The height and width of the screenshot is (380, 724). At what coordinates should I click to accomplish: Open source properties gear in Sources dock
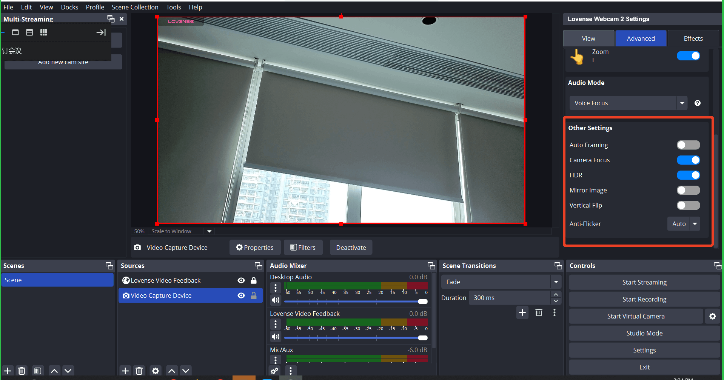[155, 371]
